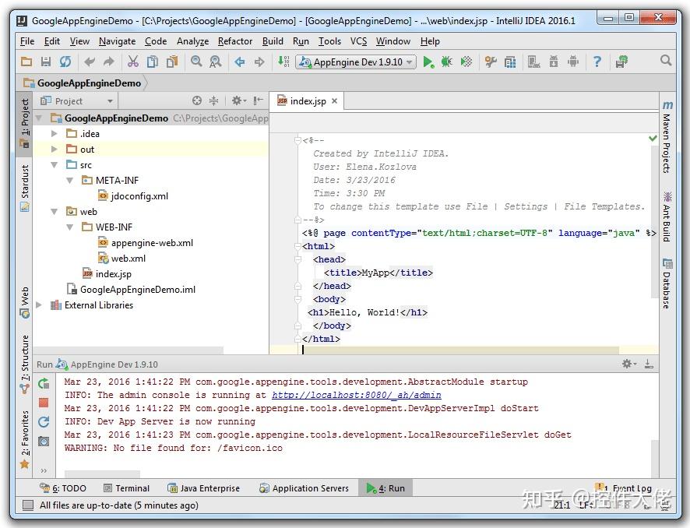
Task: Run the application with the green Run icon
Action: click(x=429, y=62)
